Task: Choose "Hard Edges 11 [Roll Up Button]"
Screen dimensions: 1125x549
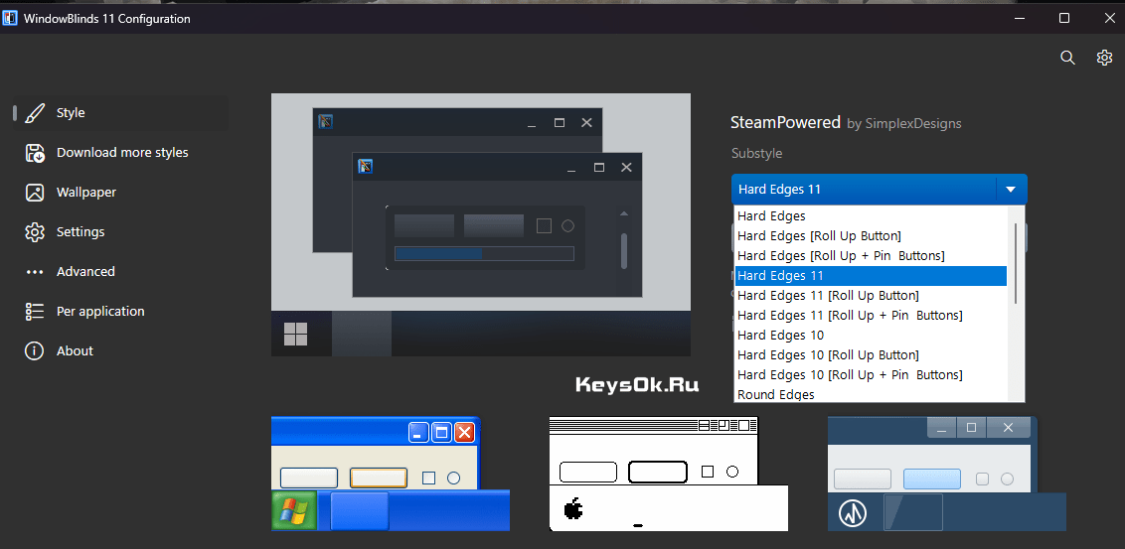Action: (x=871, y=295)
